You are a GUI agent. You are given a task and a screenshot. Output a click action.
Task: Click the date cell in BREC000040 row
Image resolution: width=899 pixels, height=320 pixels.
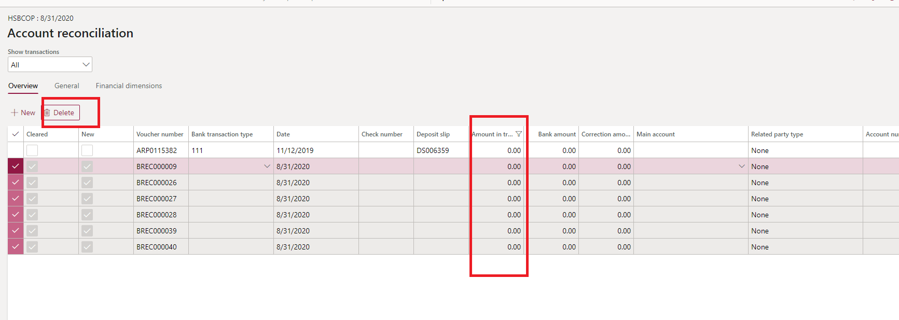click(x=316, y=247)
